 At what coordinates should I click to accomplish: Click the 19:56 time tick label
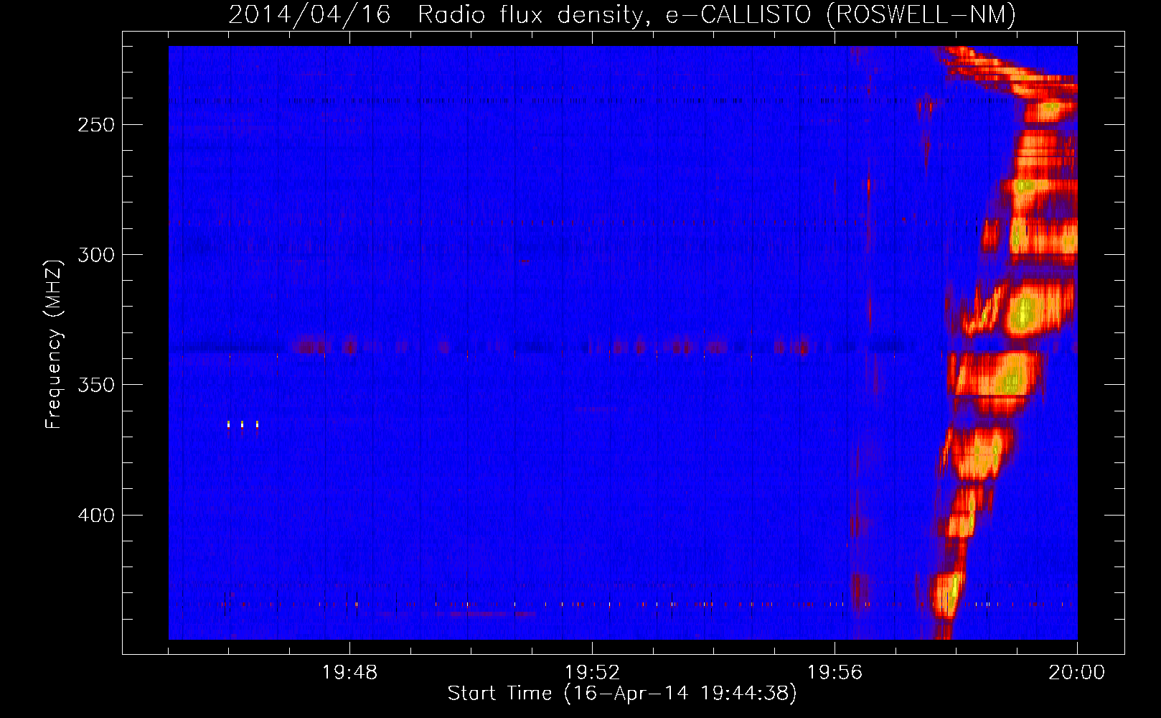[x=835, y=672]
